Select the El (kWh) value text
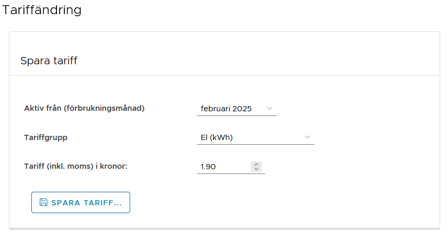 (216, 137)
